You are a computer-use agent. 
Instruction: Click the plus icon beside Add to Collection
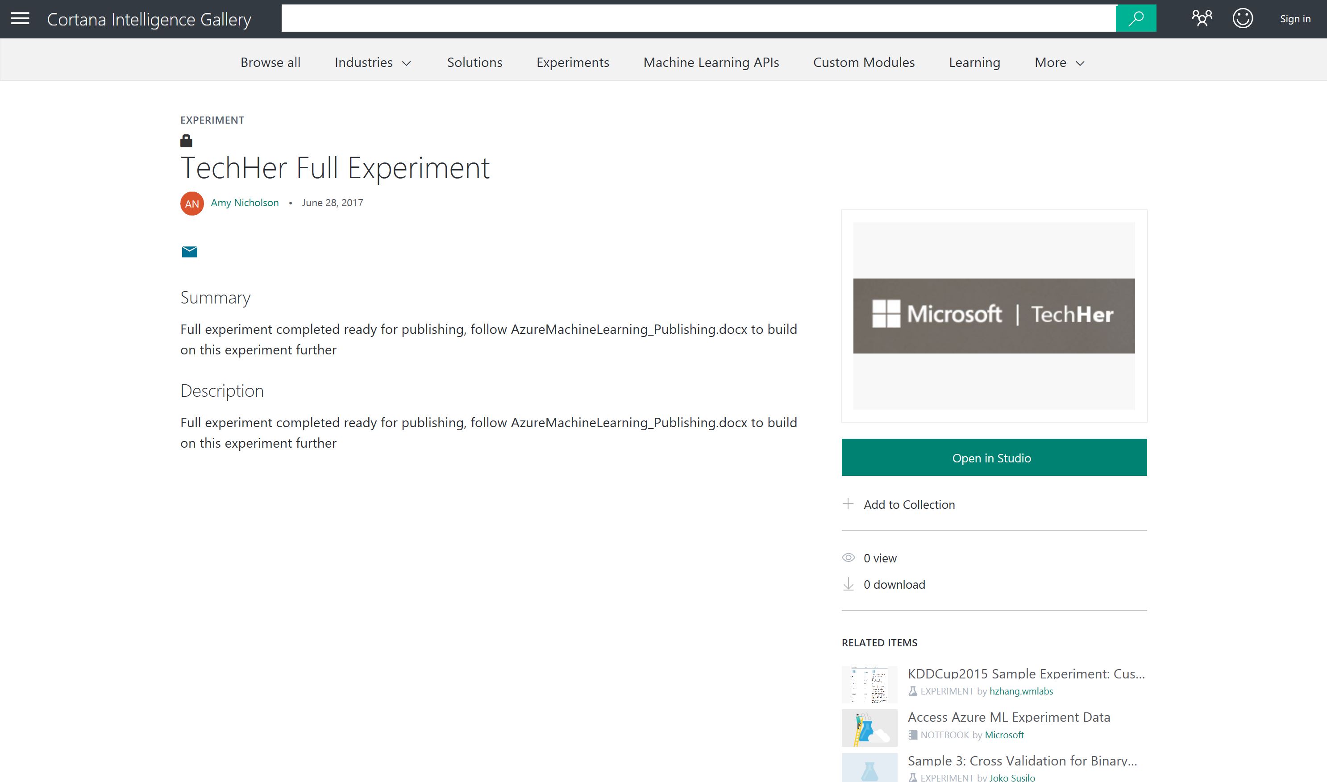coord(848,504)
